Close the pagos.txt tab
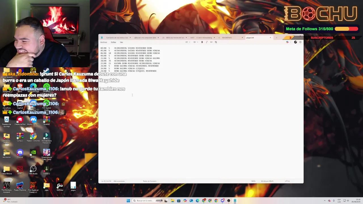 [270, 38]
